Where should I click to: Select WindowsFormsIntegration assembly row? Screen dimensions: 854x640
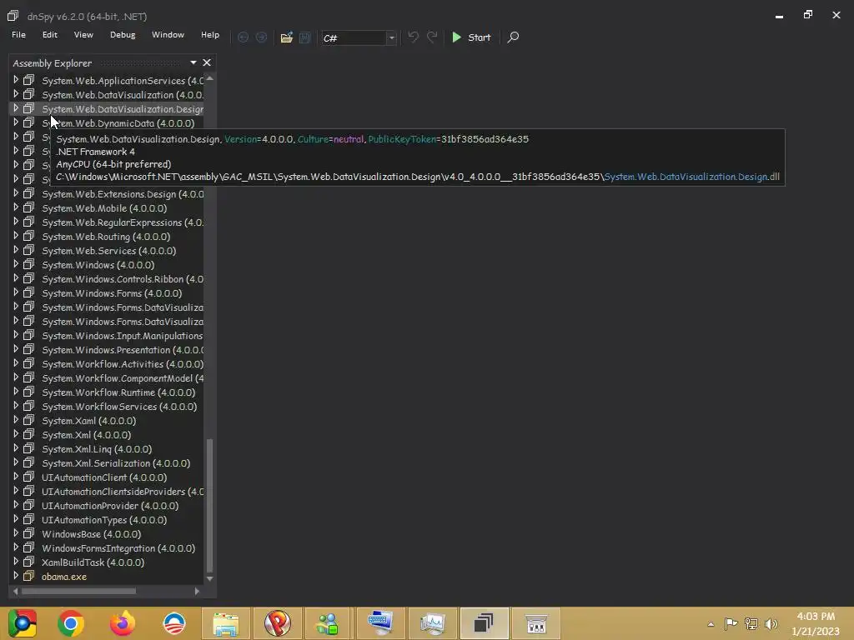point(118,548)
